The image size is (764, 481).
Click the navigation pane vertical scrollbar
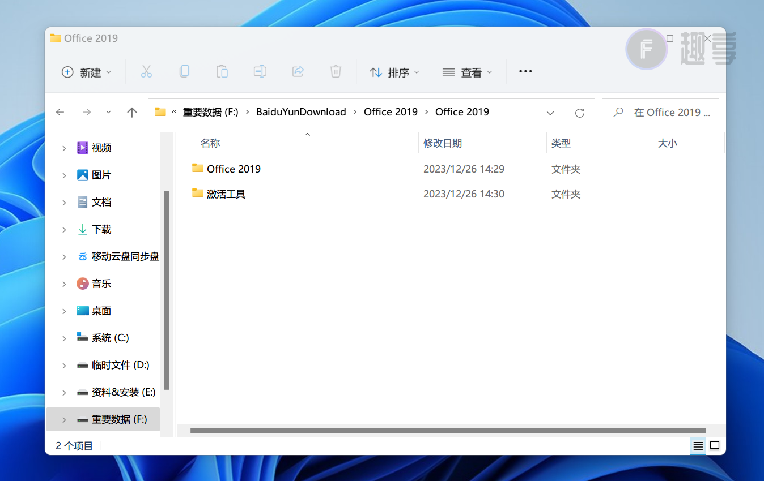[x=167, y=290]
